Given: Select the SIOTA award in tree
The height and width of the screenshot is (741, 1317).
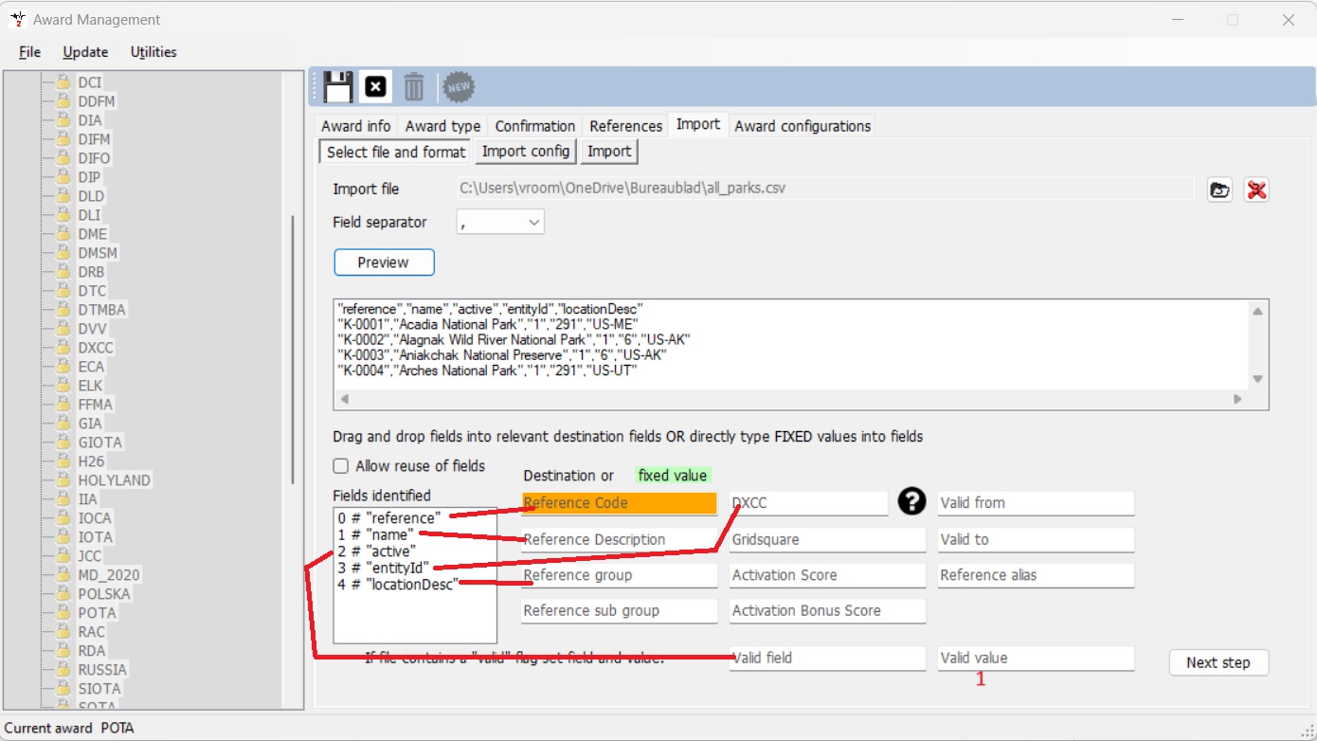Looking at the screenshot, I should (99, 689).
